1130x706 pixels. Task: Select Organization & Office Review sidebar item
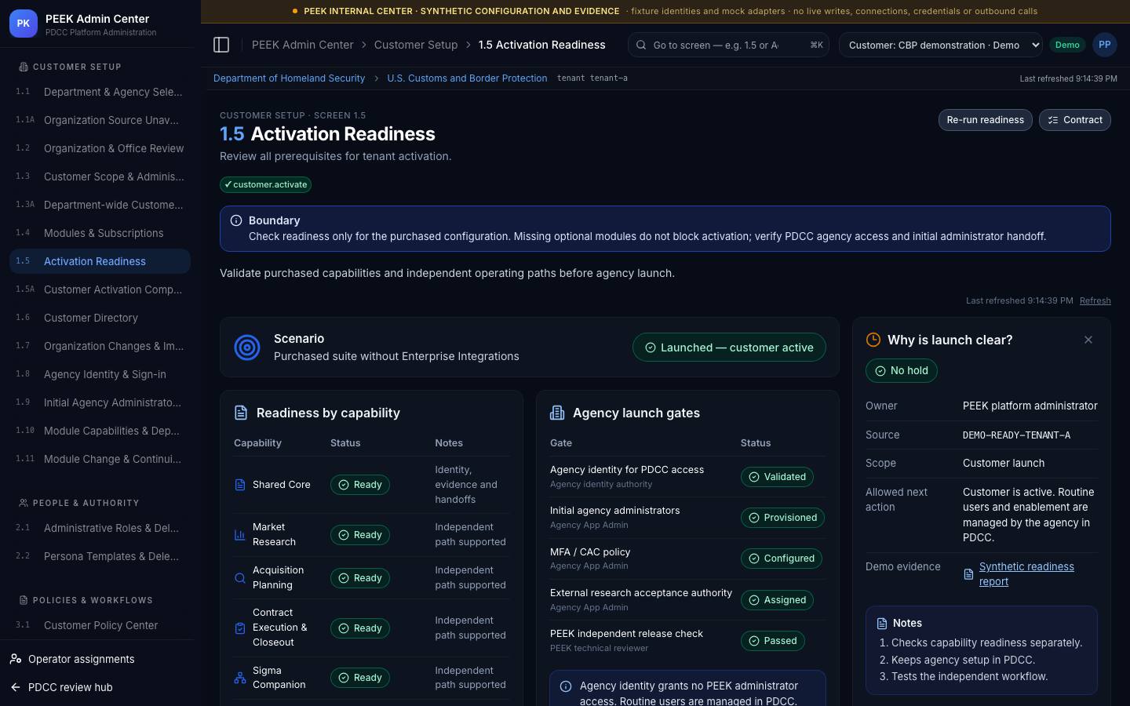tap(100, 148)
